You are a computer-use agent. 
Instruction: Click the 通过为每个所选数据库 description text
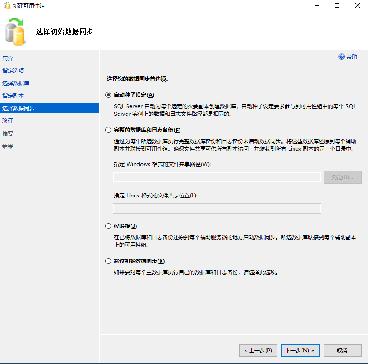[235, 145]
